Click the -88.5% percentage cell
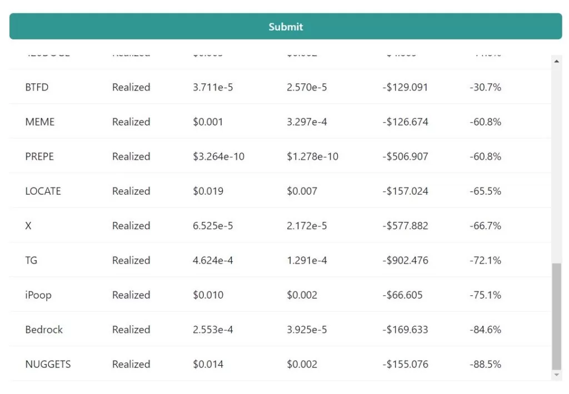 point(485,365)
